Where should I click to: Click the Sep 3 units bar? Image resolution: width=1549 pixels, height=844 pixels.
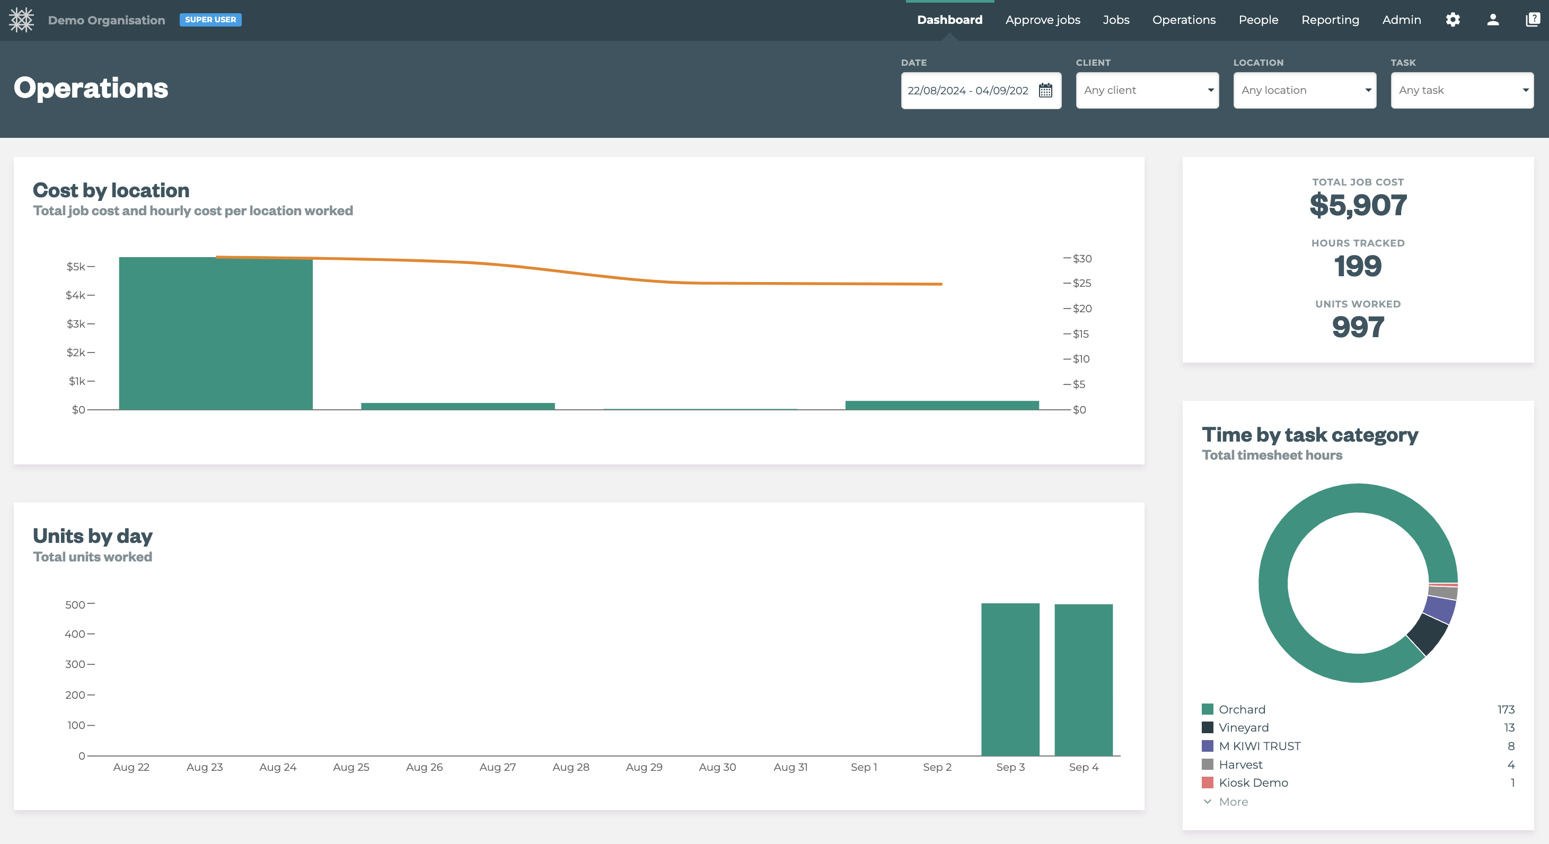(x=1010, y=679)
